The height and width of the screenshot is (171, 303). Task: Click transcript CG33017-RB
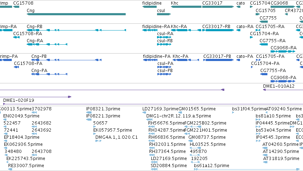tap(218, 30)
